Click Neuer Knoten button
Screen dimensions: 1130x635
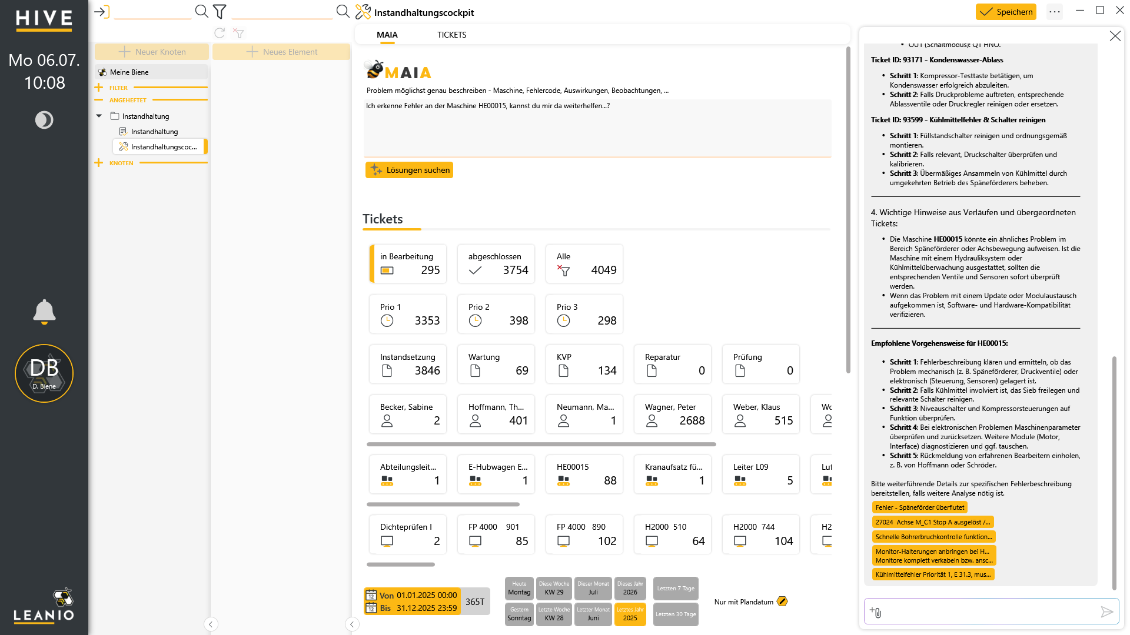tap(152, 52)
